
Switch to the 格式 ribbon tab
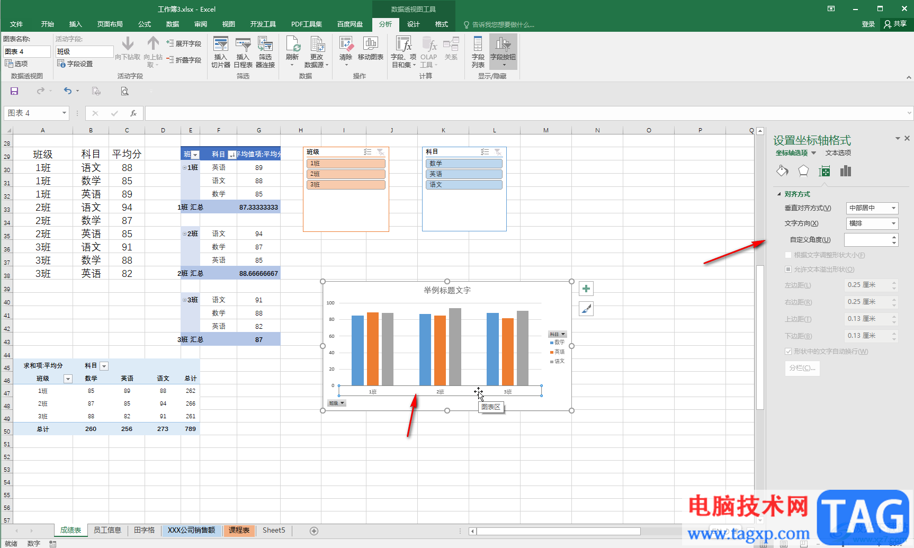coord(442,24)
